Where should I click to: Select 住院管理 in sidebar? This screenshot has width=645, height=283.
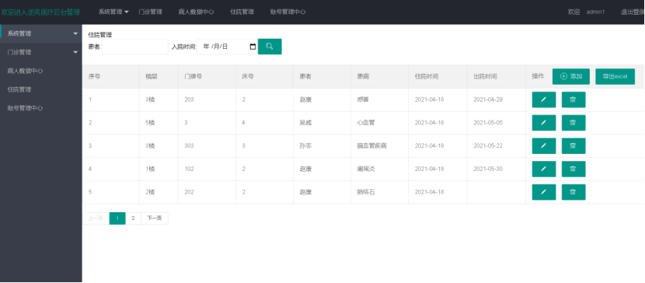point(19,89)
